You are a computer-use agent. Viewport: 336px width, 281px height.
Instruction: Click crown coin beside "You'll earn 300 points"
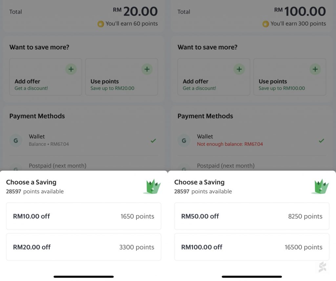tap(265, 24)
